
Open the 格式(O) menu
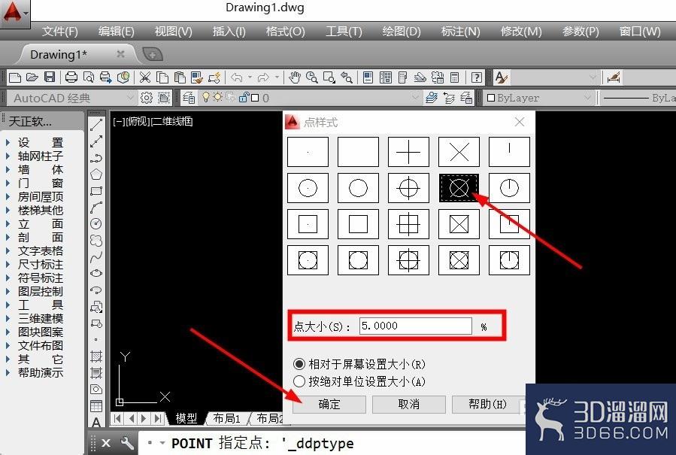(x=285, y=32)
